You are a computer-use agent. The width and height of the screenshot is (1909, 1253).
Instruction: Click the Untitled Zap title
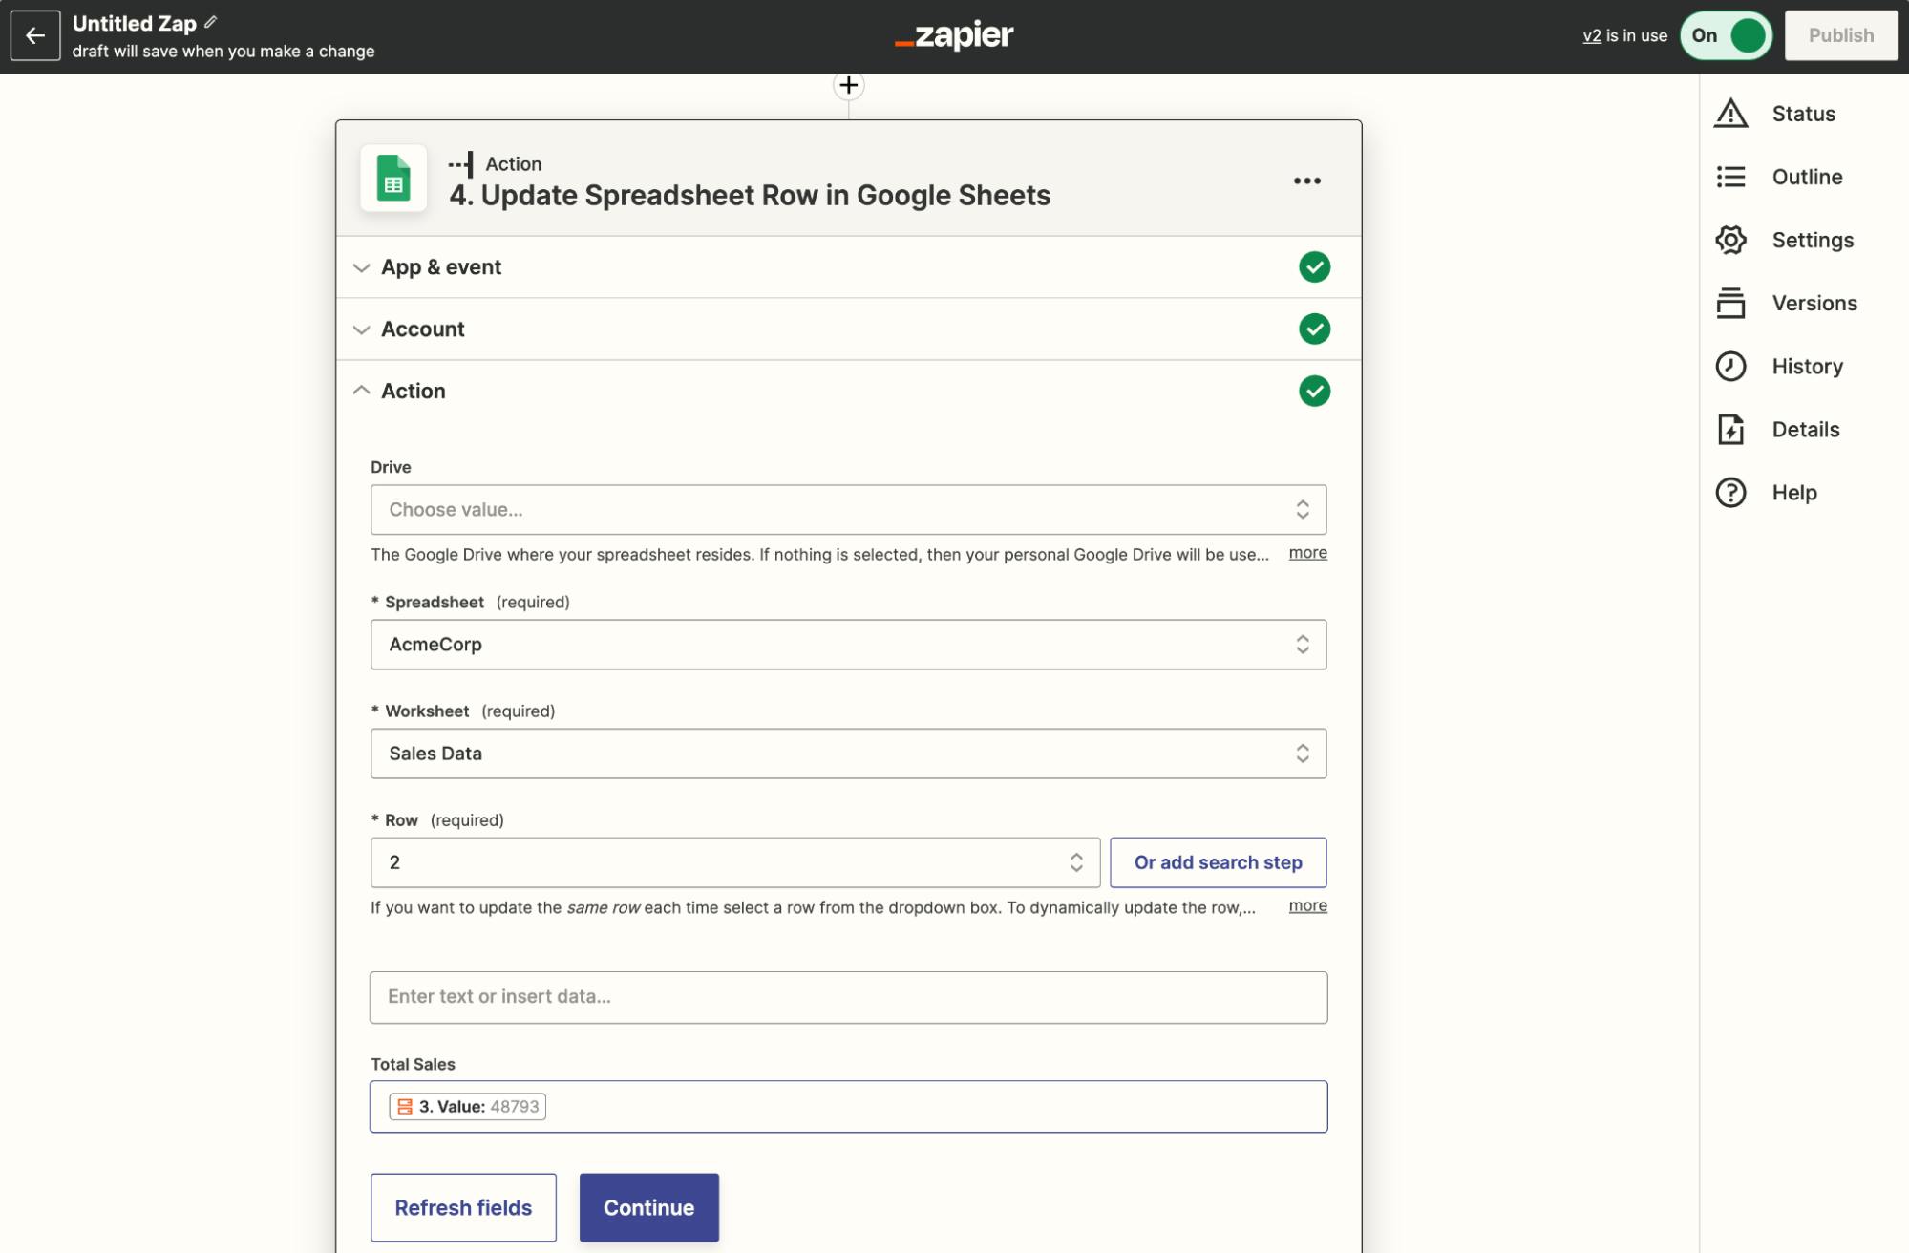[134, 23]
